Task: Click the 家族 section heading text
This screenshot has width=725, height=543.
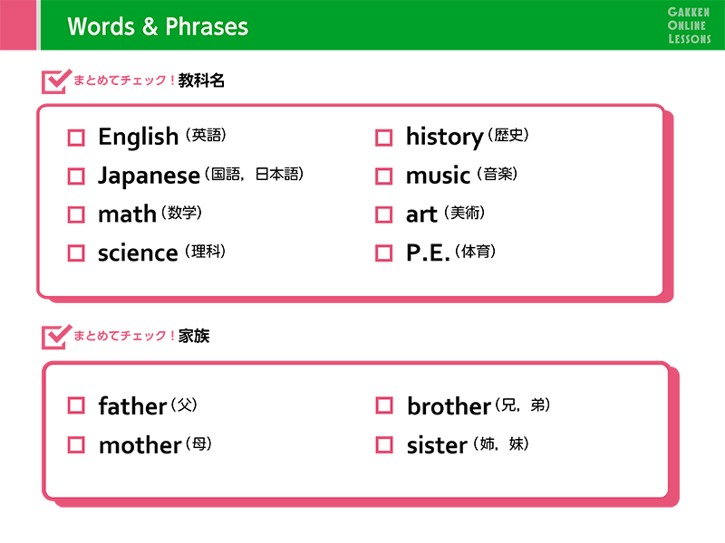Action: click(194, 336)
